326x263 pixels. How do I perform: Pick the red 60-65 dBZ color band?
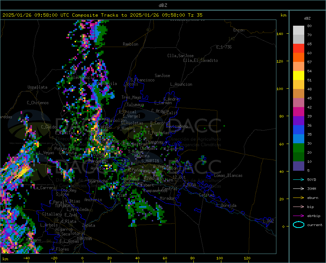298,48
